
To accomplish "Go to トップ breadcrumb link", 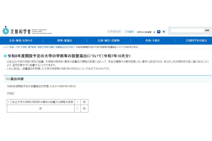I will 5,47.
